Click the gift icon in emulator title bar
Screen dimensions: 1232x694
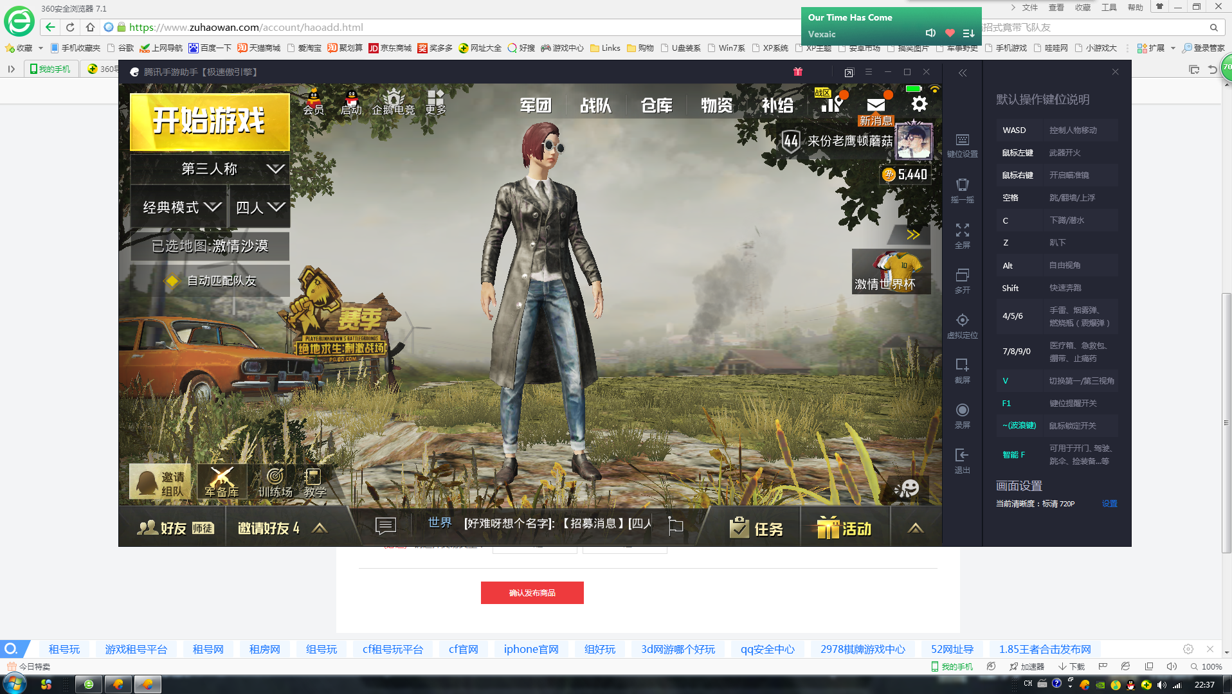pos(798,72)
